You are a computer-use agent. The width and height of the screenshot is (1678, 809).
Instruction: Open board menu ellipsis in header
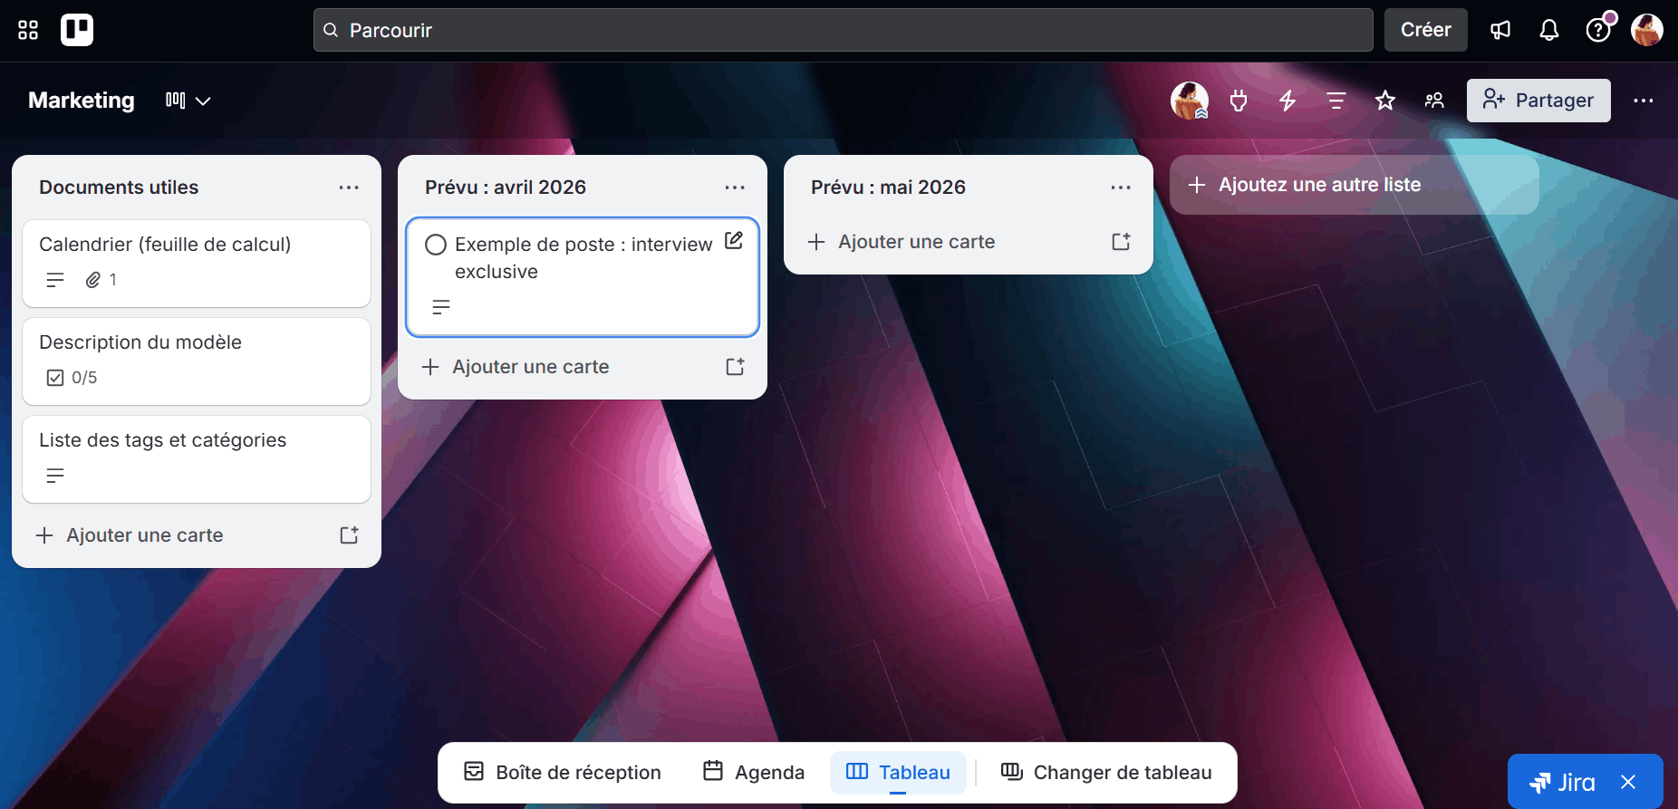(x=1644, y=101)
